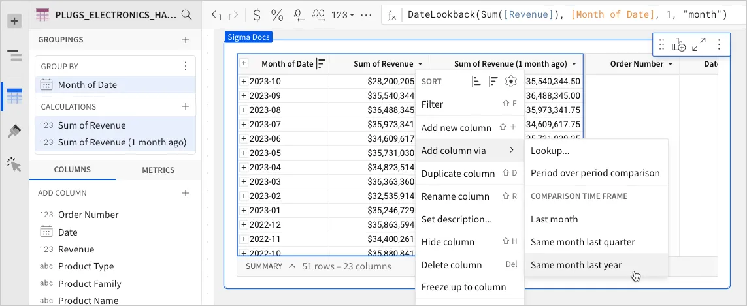This screenshot has height=306, width=747.
Task: Choose Duplicate column menu item
Action: 470,173
